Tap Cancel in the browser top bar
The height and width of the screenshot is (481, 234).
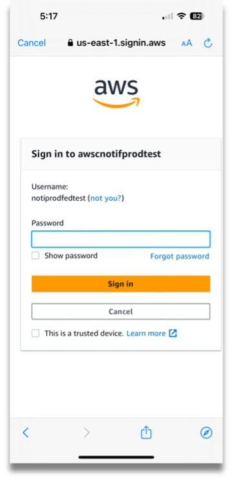pyautogui.click(x=32, y=43)
